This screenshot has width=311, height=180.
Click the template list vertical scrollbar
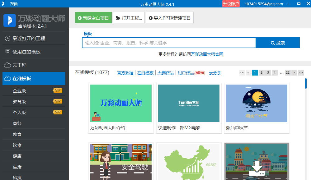(x=306, y=83)
